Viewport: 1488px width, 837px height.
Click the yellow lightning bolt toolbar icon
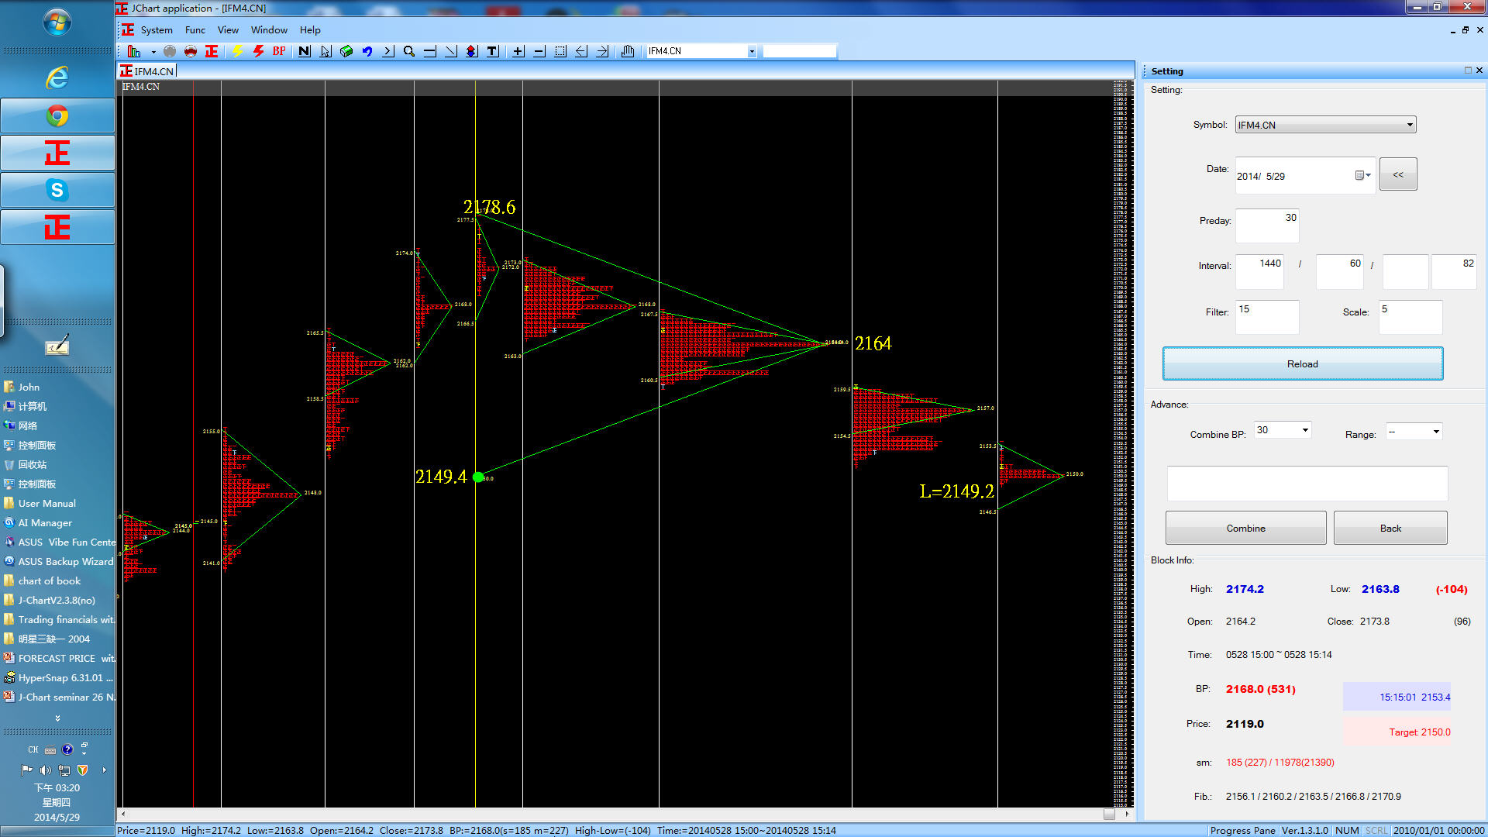(237, 51)
